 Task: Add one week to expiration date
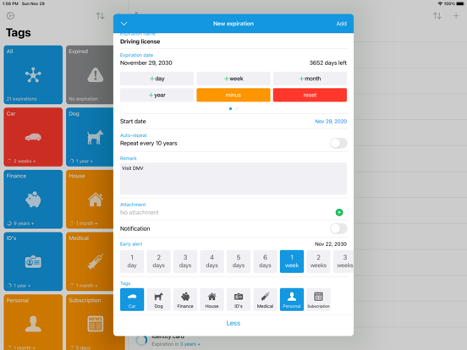(x=233, y=79)
